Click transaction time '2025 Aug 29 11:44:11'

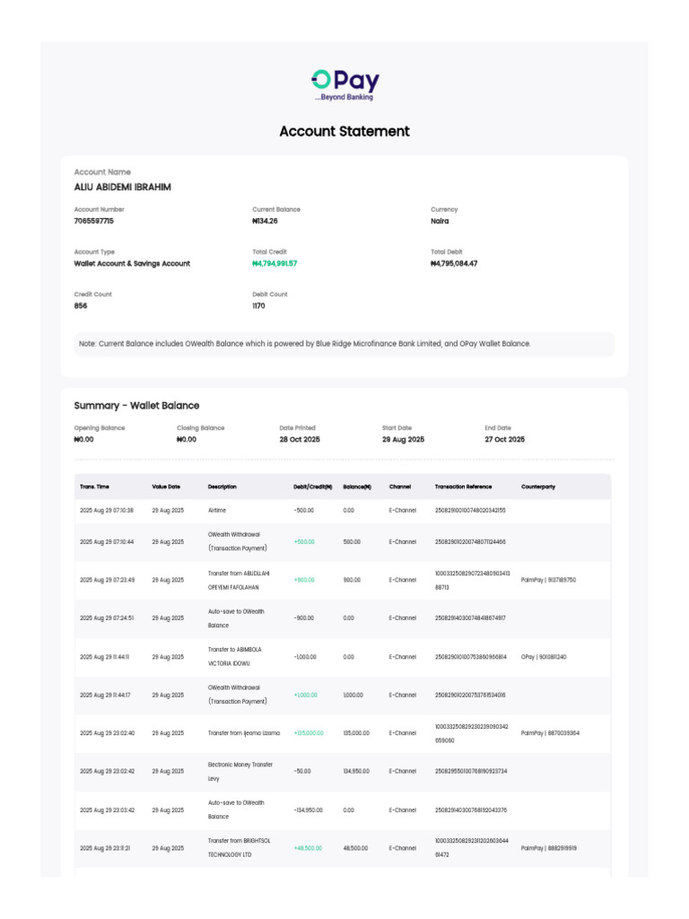click(104, 657)
